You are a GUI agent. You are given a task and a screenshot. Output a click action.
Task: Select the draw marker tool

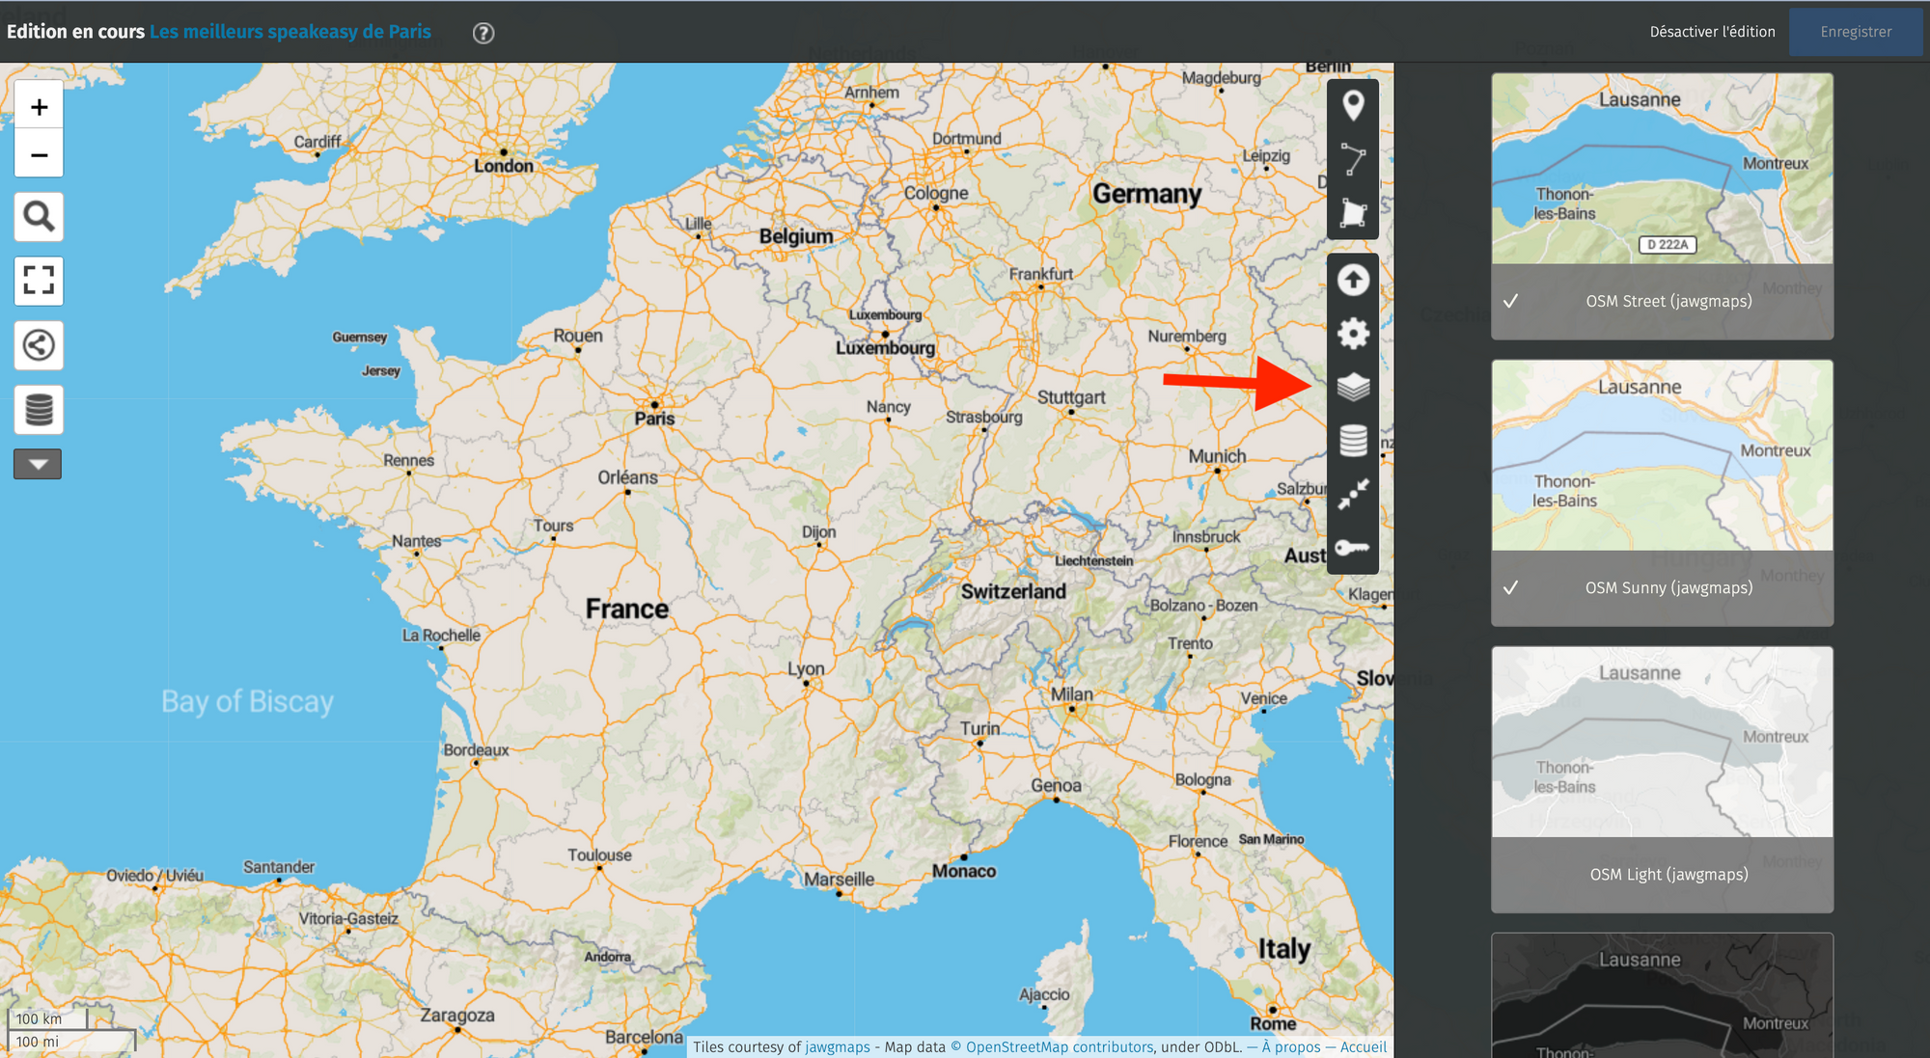tap(1353, 106)
